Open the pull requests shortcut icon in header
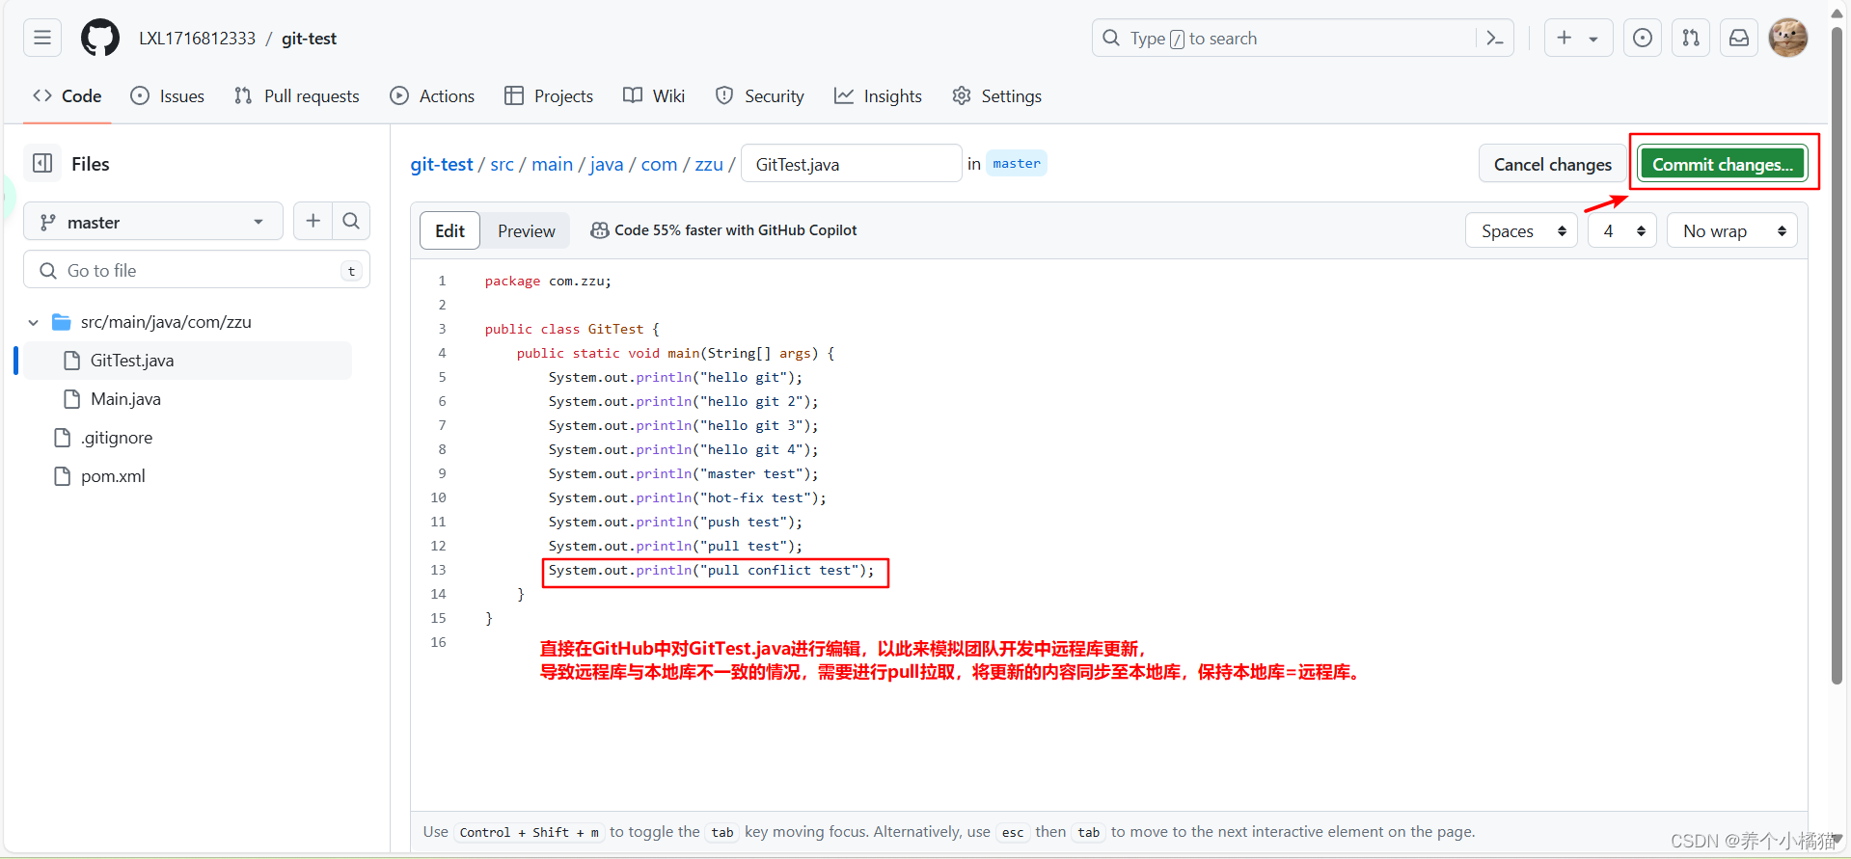The image size is (1851, 859). [x=1691, y=38]
